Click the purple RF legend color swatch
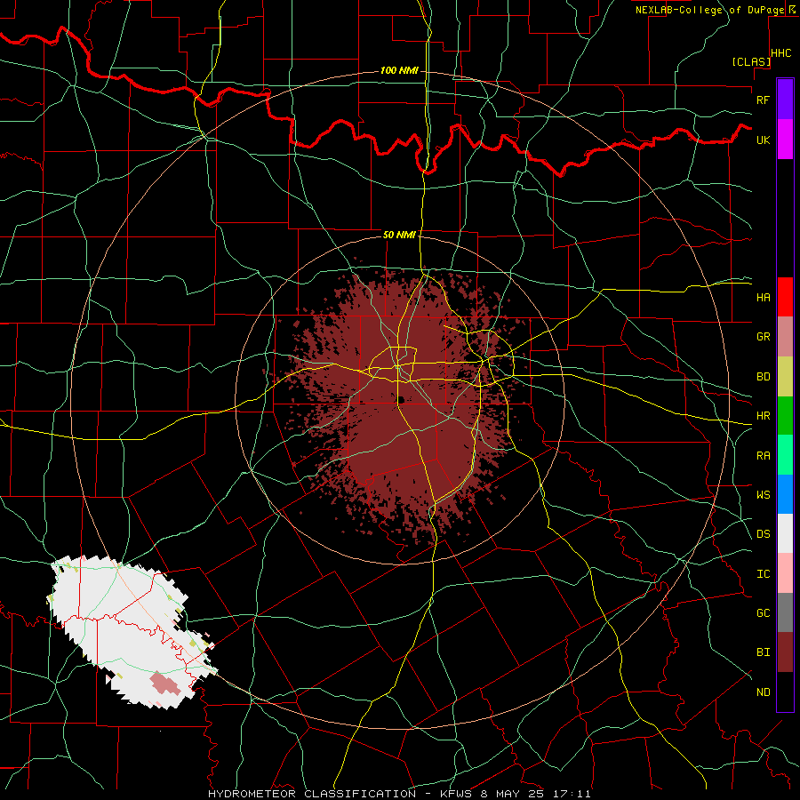Screen dimensions: 800x800 785,100
